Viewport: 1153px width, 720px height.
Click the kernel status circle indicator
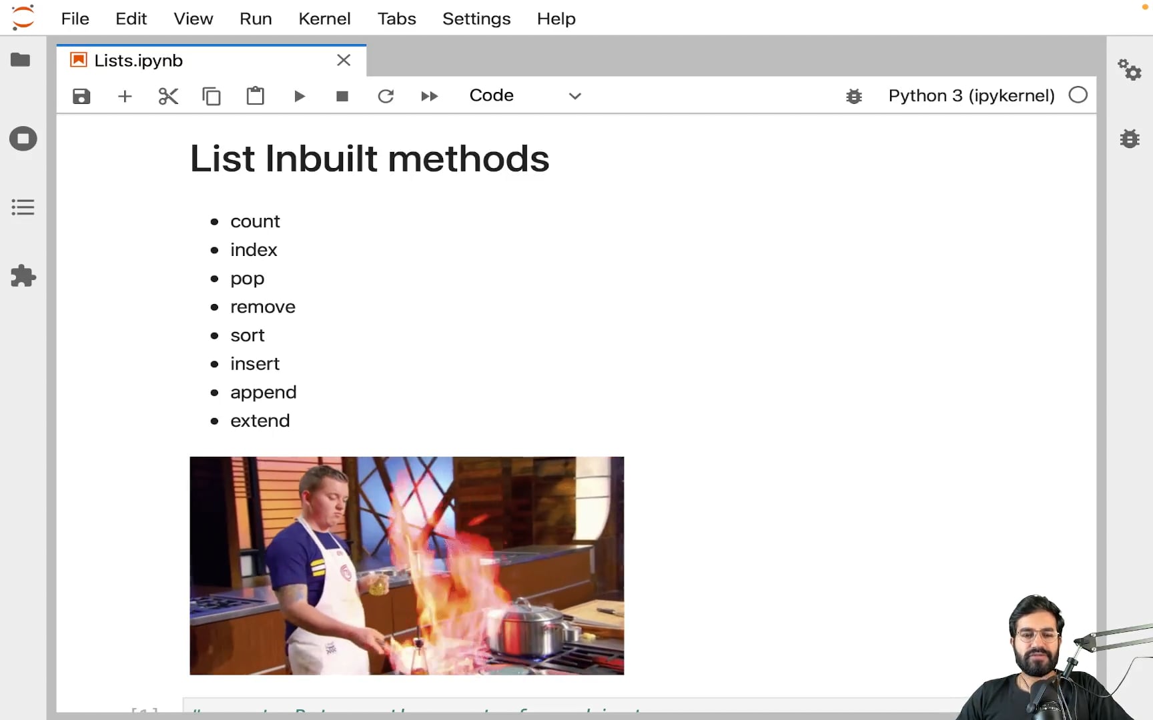(1078, 95)
